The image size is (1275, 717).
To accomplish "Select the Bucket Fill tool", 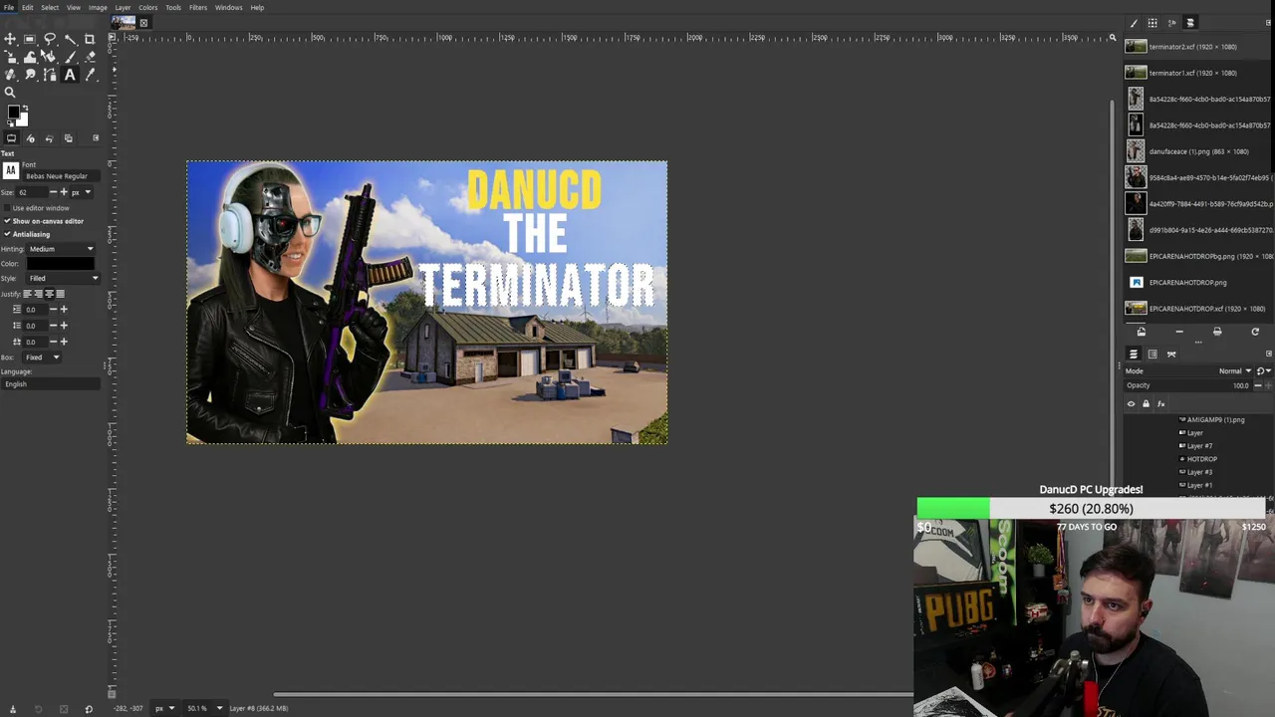I will 50,57.
